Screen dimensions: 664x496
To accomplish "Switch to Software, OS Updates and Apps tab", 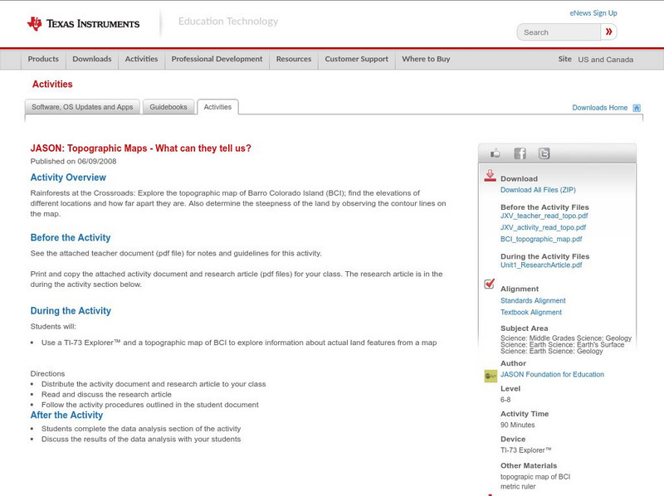I will [82, 107].
